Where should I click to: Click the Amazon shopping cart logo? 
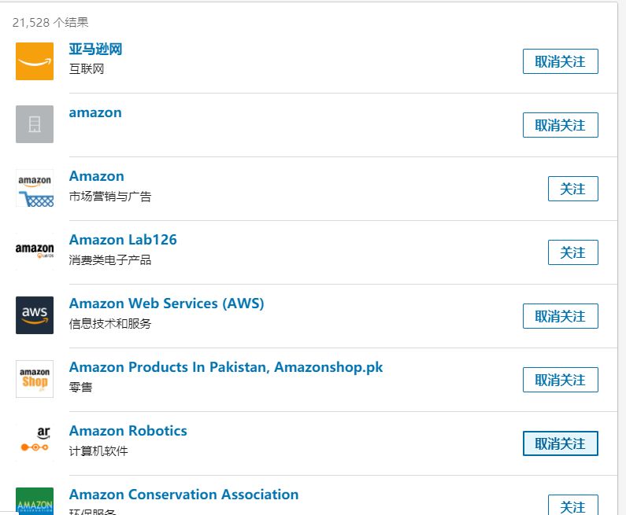pos(35,189)
